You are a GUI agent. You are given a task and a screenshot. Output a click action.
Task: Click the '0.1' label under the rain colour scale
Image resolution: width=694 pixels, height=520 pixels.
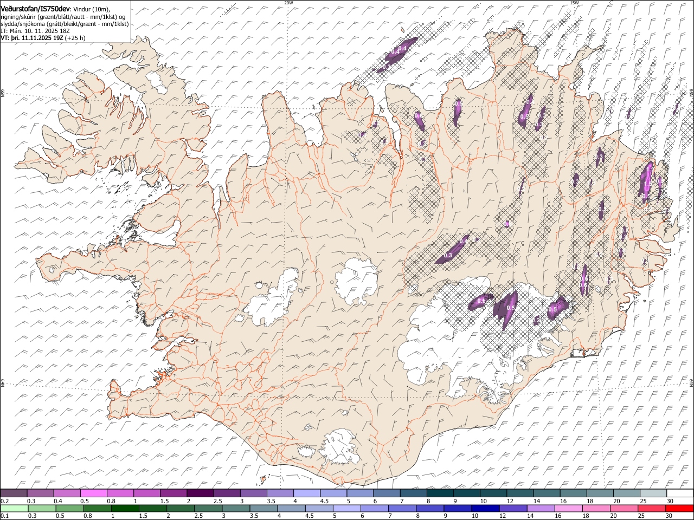click(x=4, y=516)
